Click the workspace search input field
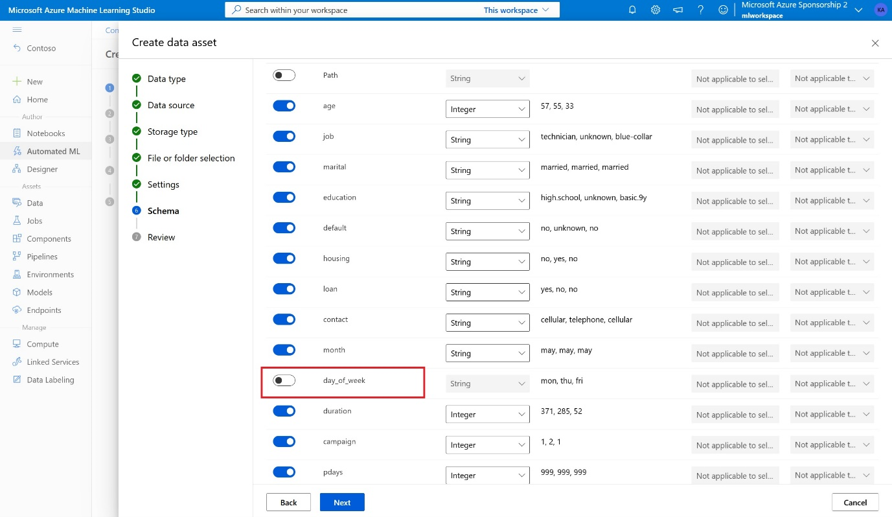 tap(356, 10)
